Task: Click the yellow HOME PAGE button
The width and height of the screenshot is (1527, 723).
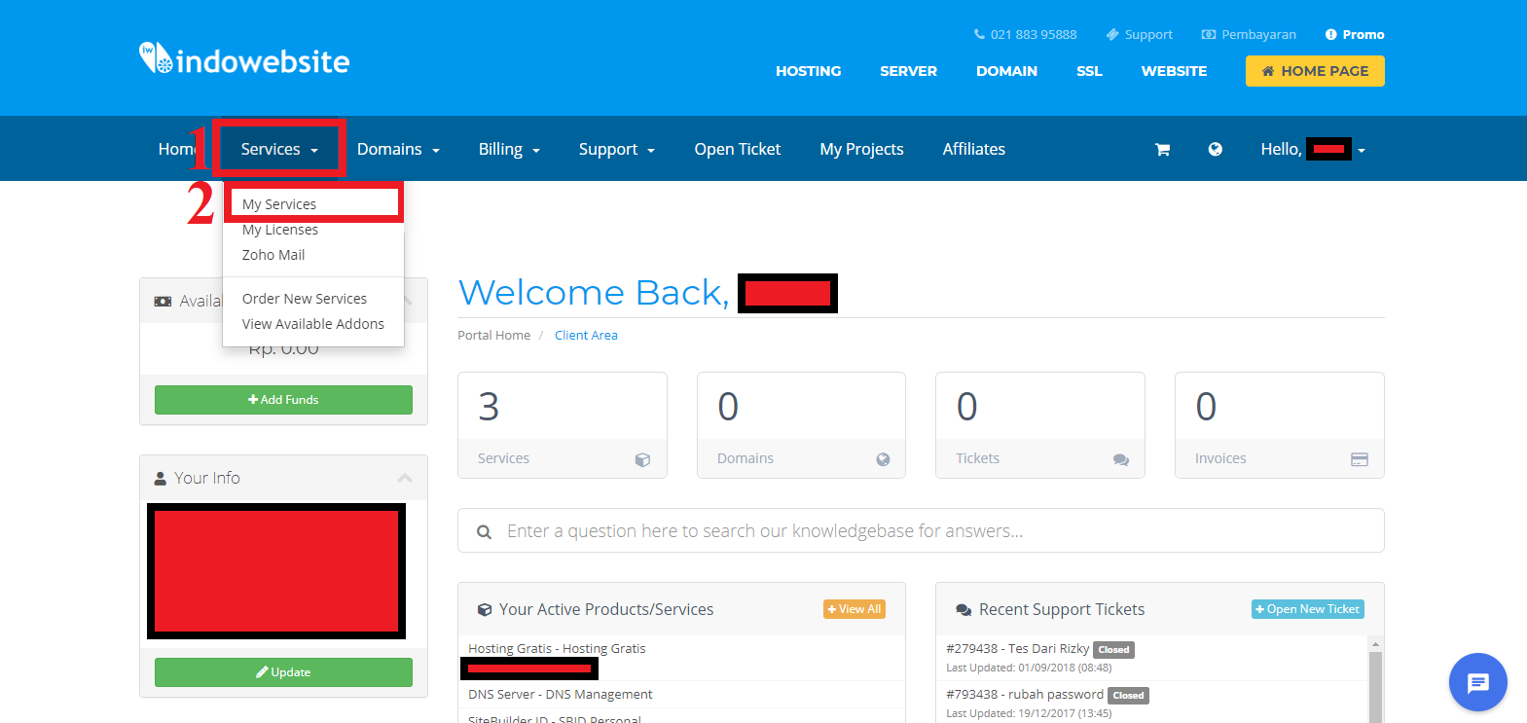Action: point(1315,71)
